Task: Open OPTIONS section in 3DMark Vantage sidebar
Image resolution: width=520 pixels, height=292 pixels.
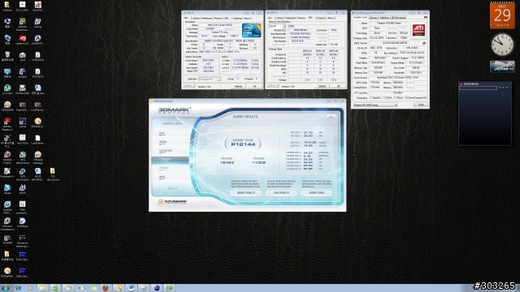Action: [170, 142]
